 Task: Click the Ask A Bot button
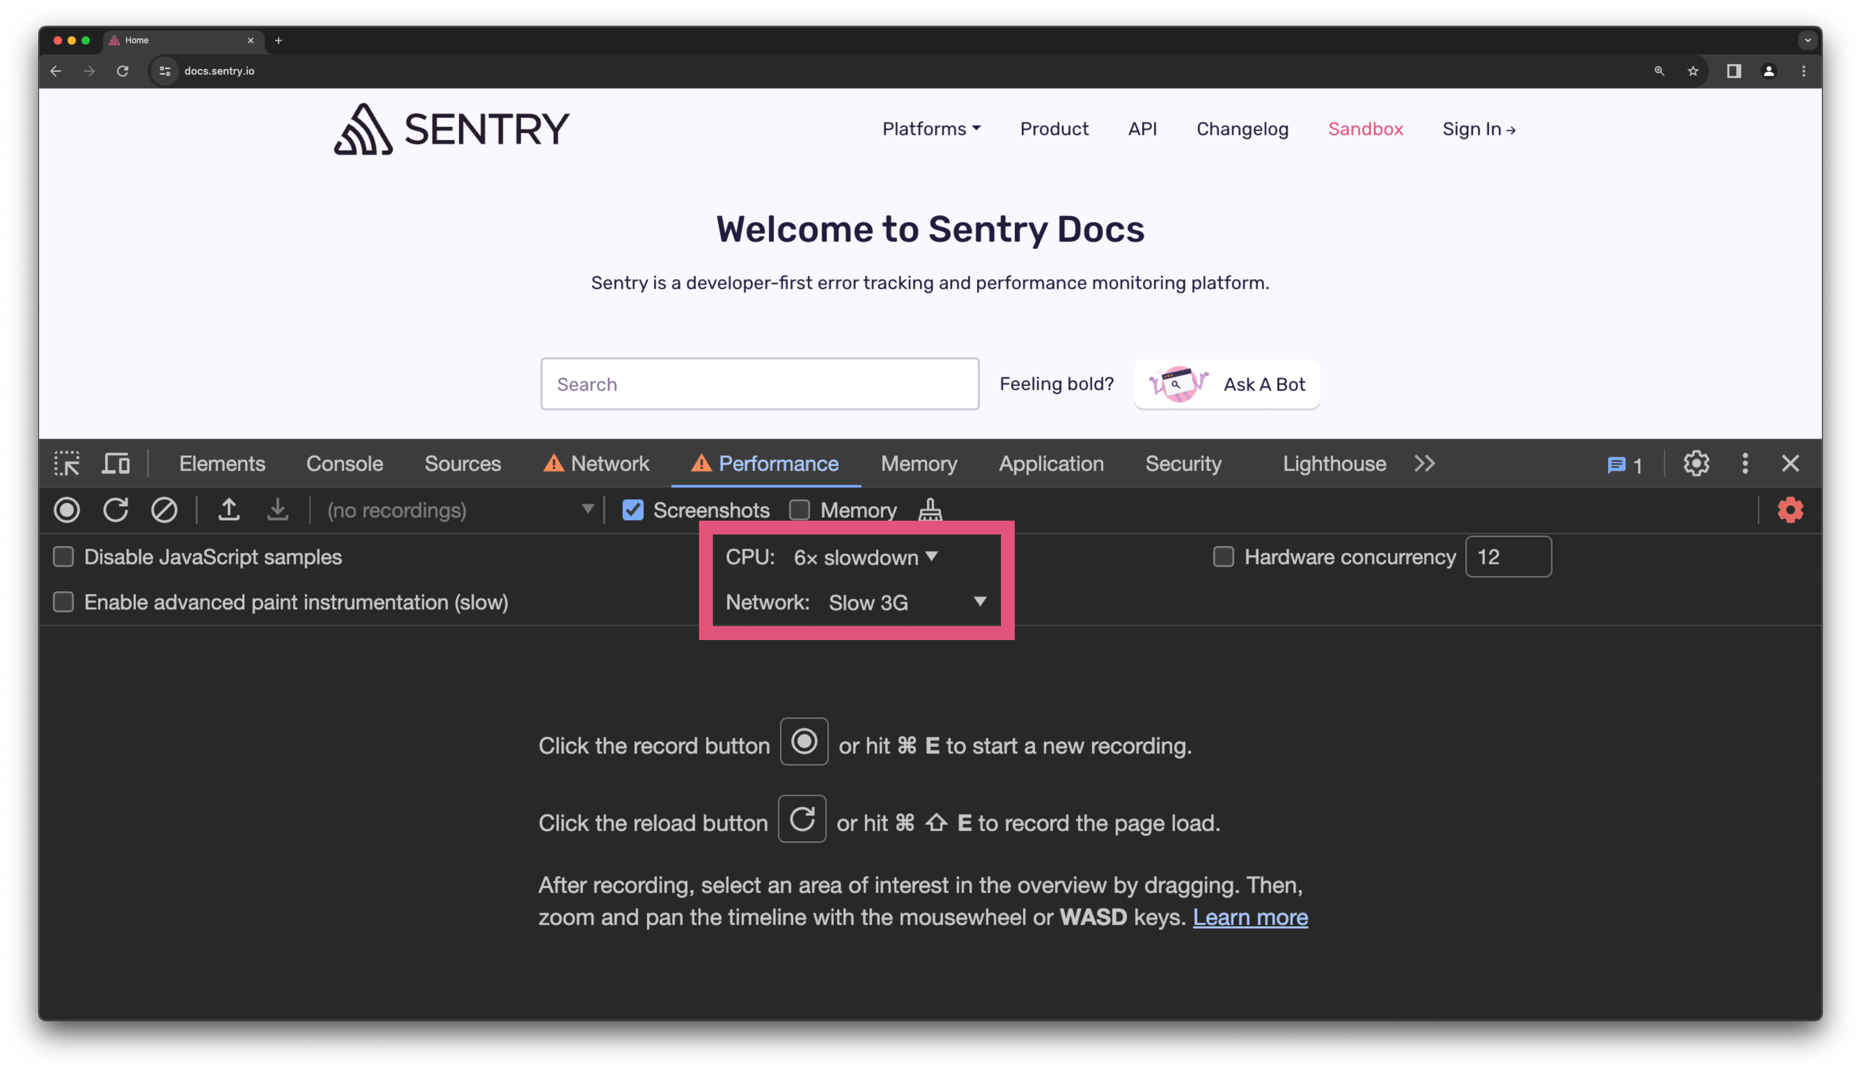tap(1227, 384)
